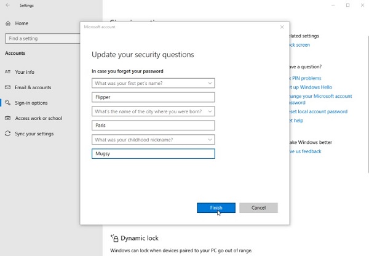Open Change your Microsoft account password link
This screenshot has height=256, width=369.
[321, 100]
